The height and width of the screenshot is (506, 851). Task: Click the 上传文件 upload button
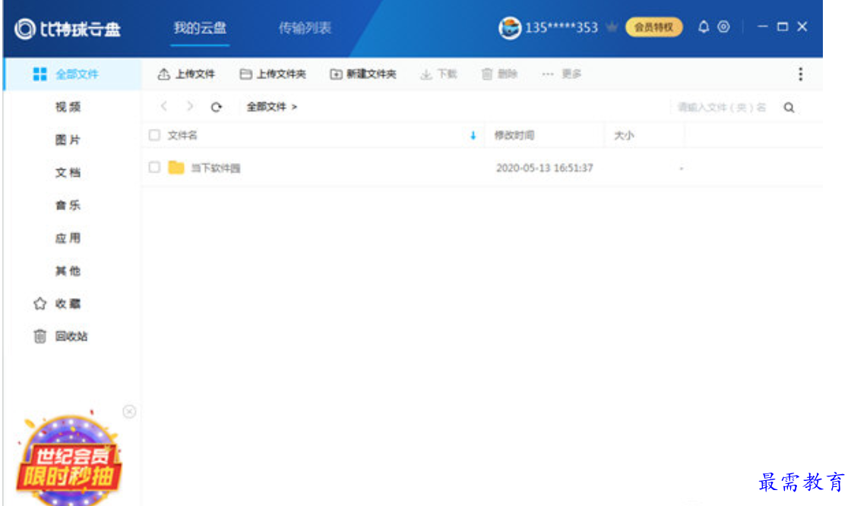186,74
